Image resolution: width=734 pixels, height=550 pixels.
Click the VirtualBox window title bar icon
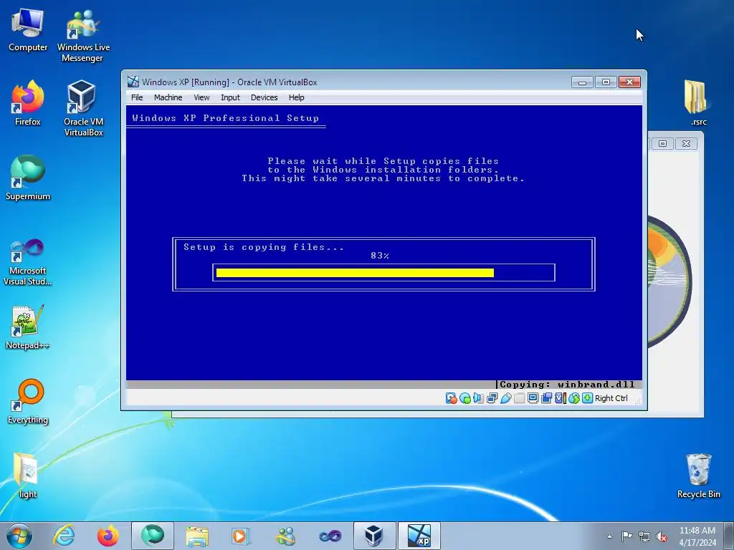click(133, 82)
